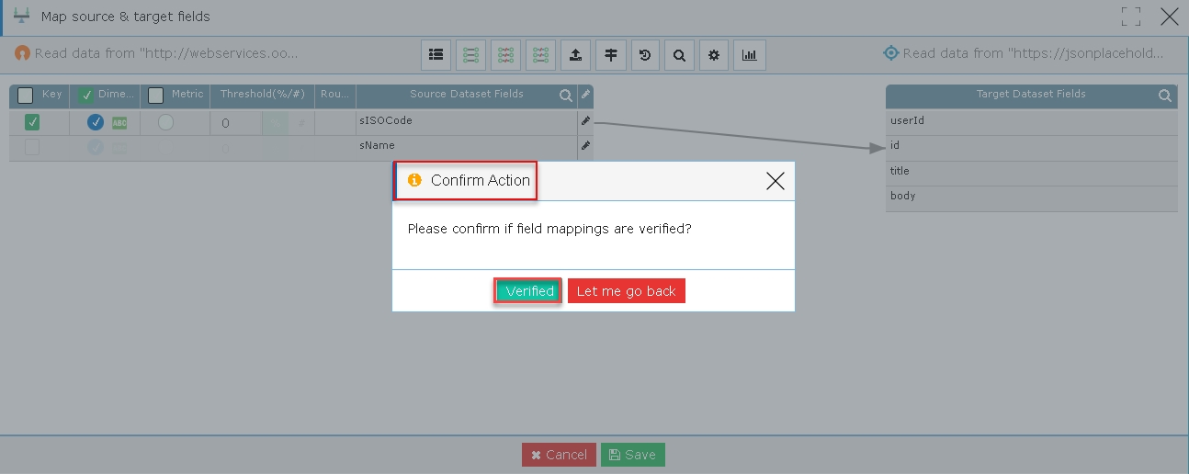Click the Save button at bottom
This screenshot has height=474, width=1189.
pyautogui.click(x=633, y=455)
